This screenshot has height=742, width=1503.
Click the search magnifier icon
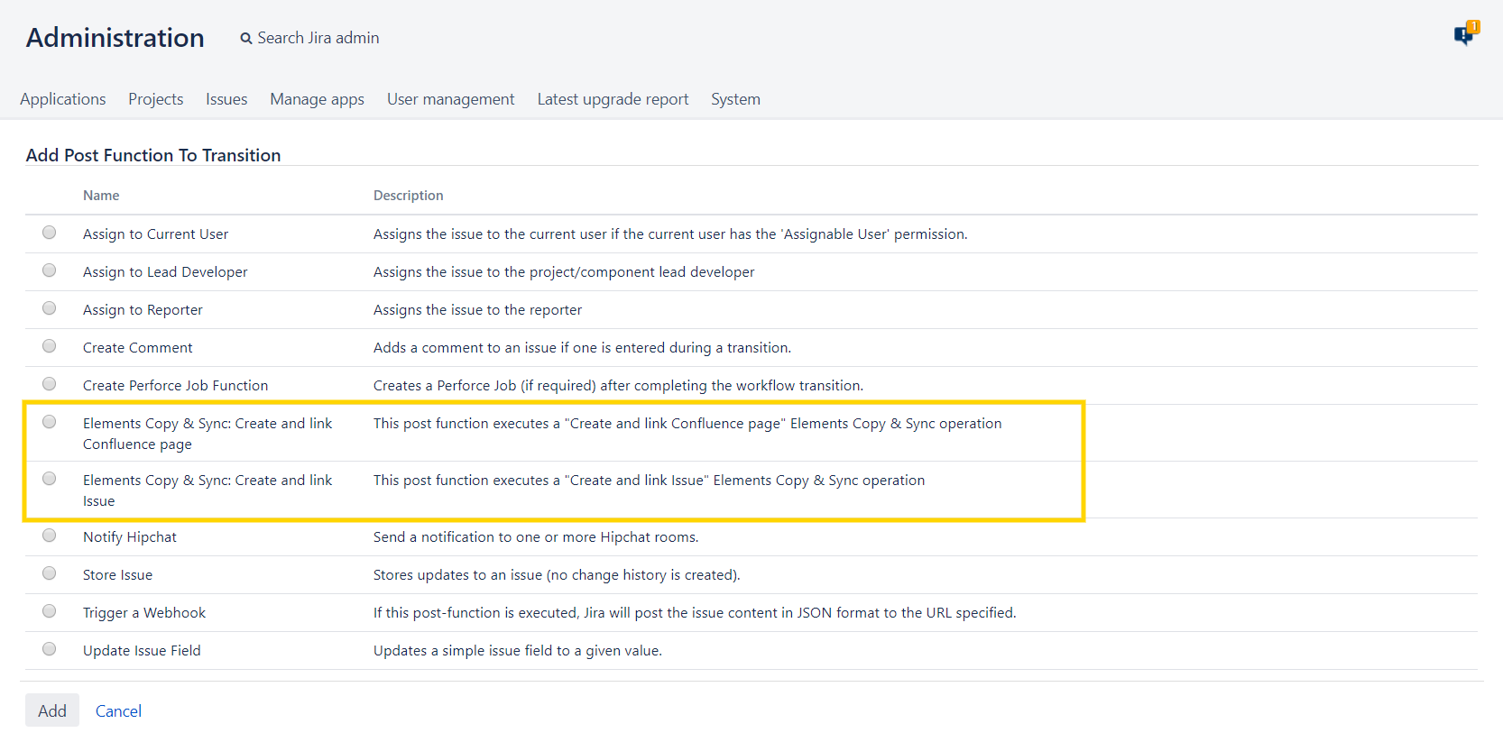point(245,39)
